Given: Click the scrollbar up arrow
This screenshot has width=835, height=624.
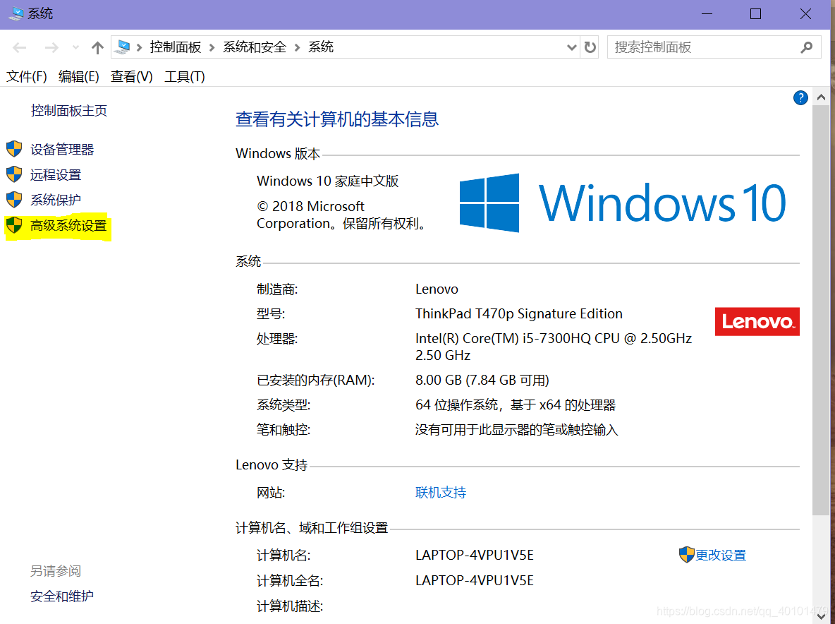Looking at the screenshot, I should (x=821, y=97).
